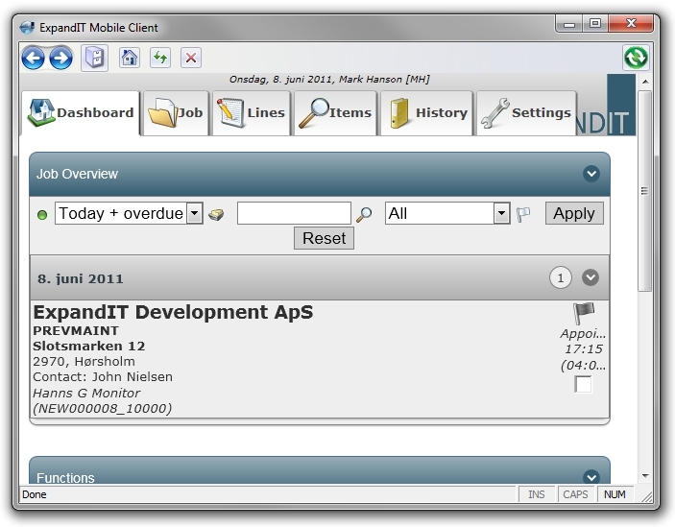Click the 17:15 appointment time

(x=584, y=348)
